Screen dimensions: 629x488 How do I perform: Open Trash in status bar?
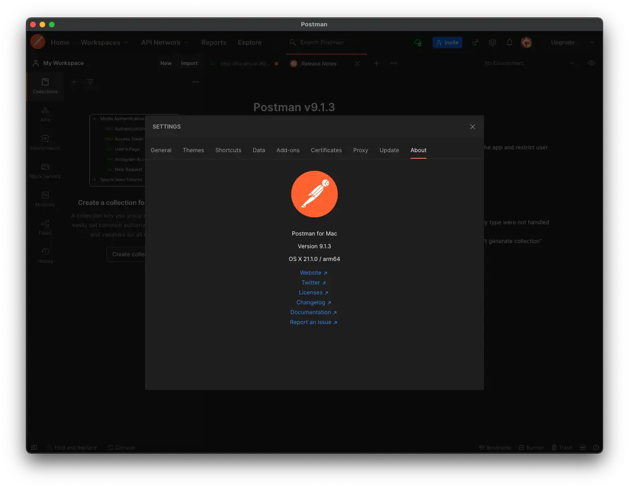562,447
